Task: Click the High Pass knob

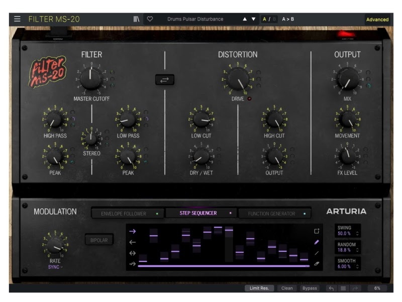Action: (55, 119)
